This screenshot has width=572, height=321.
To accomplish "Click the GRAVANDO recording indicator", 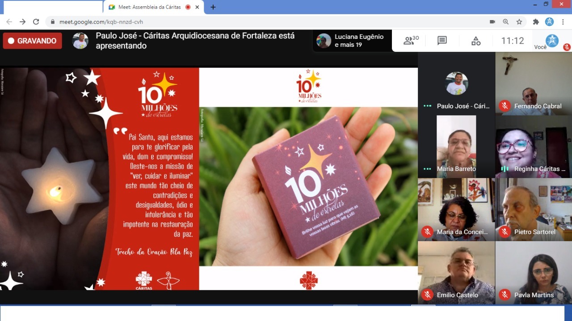I will pos(32,41).
